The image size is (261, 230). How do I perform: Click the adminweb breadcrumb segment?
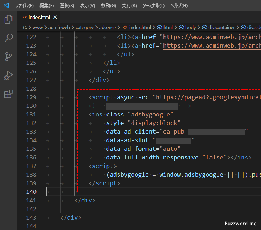(59, 28)
